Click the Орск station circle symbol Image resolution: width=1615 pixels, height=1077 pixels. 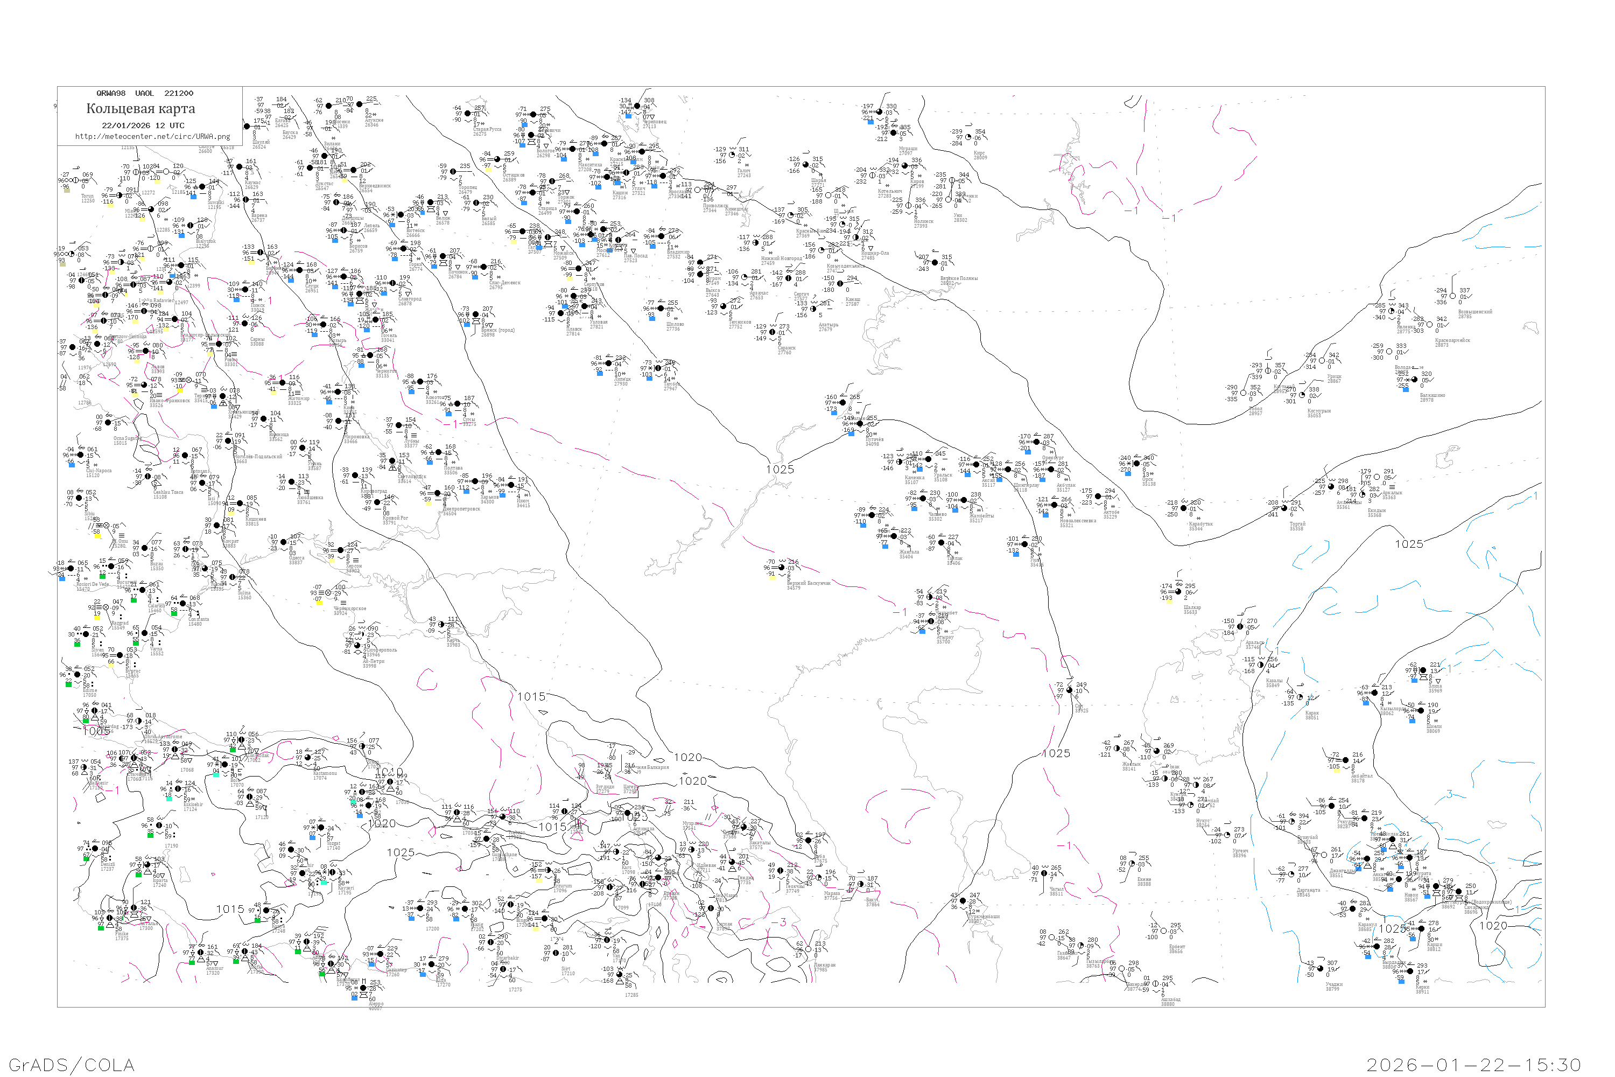click(1137, 464)
